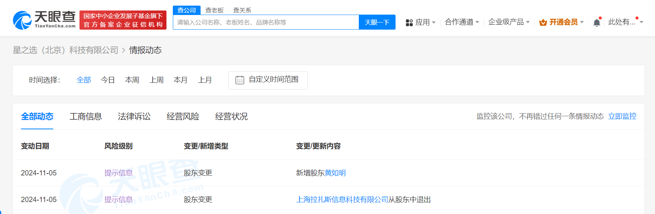
Task: Click the 时间选择 label
Action: coord(45,80)
